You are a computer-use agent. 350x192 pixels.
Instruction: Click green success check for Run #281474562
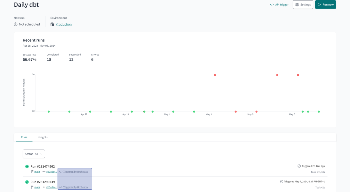[x=27, y=166]
